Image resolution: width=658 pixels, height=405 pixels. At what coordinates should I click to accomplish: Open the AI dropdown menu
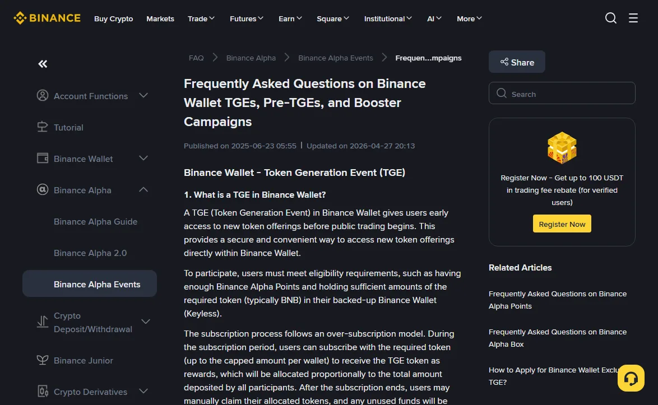tap(434, 18)
